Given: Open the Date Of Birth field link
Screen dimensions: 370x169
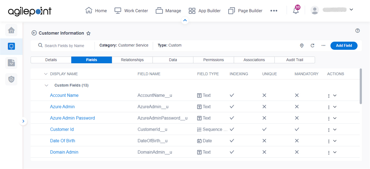Looking at the screenshot, I should coord(63,141).
